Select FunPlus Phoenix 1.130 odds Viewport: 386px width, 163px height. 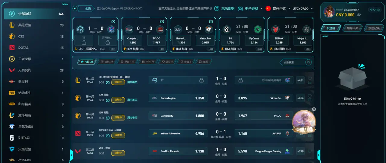tap(178, 151)
